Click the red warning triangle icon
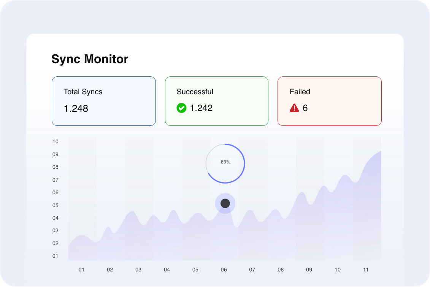Screen dimensions: 430x287 (x=294, y=108)
